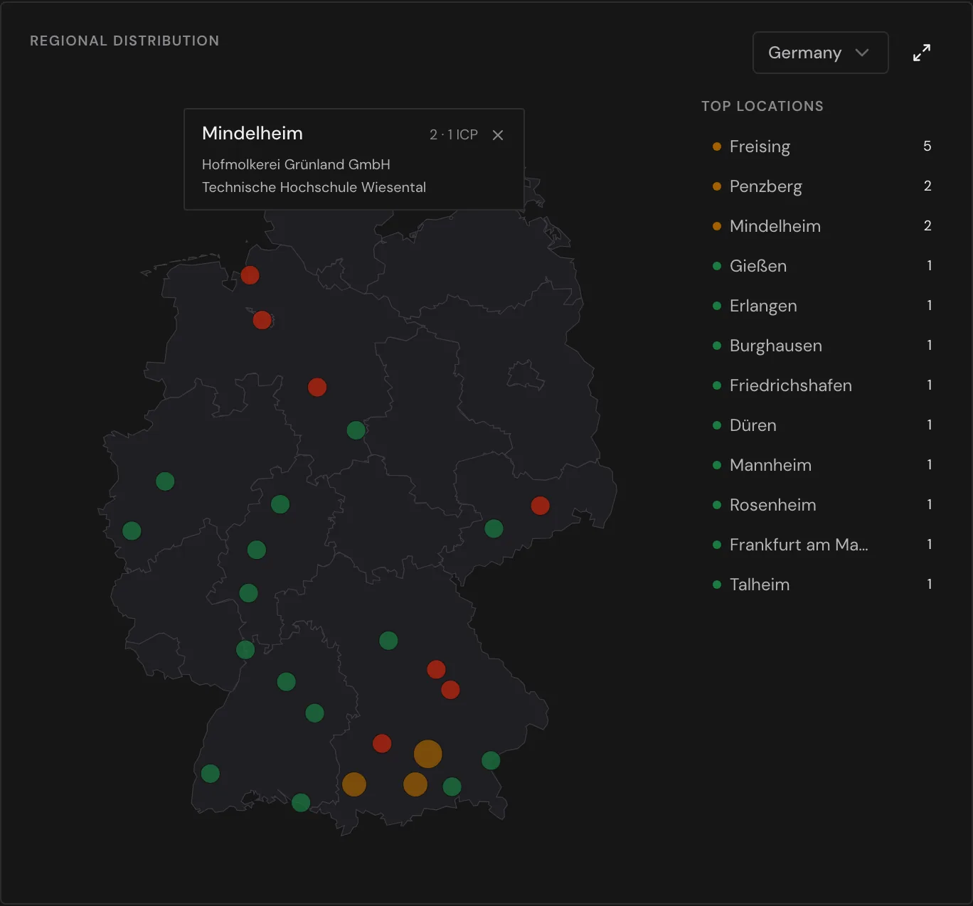973x906 pixels.
Task: Click the Berlin city-state region on the map
Action: coord(525,375)
